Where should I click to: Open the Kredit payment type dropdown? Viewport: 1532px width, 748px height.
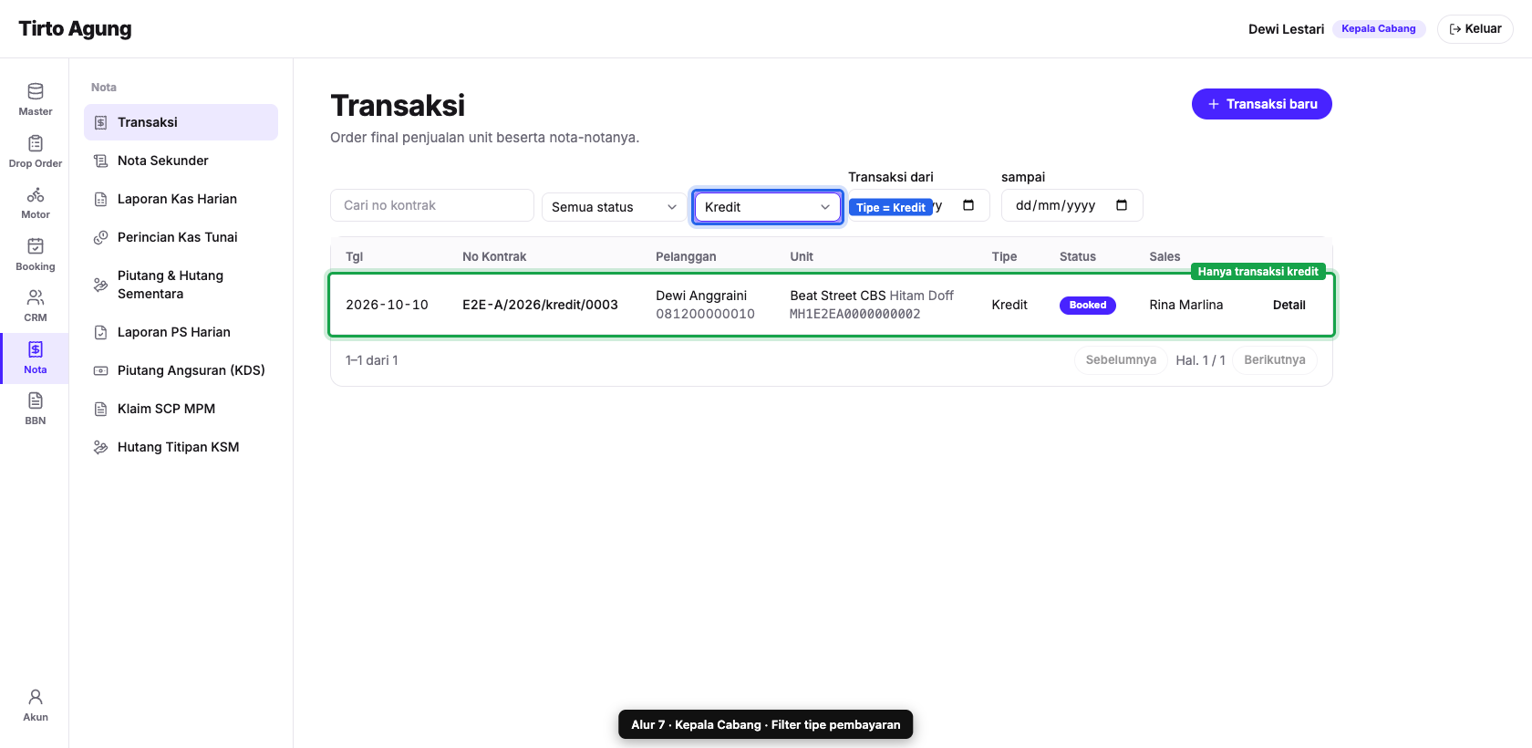[767, 207]
